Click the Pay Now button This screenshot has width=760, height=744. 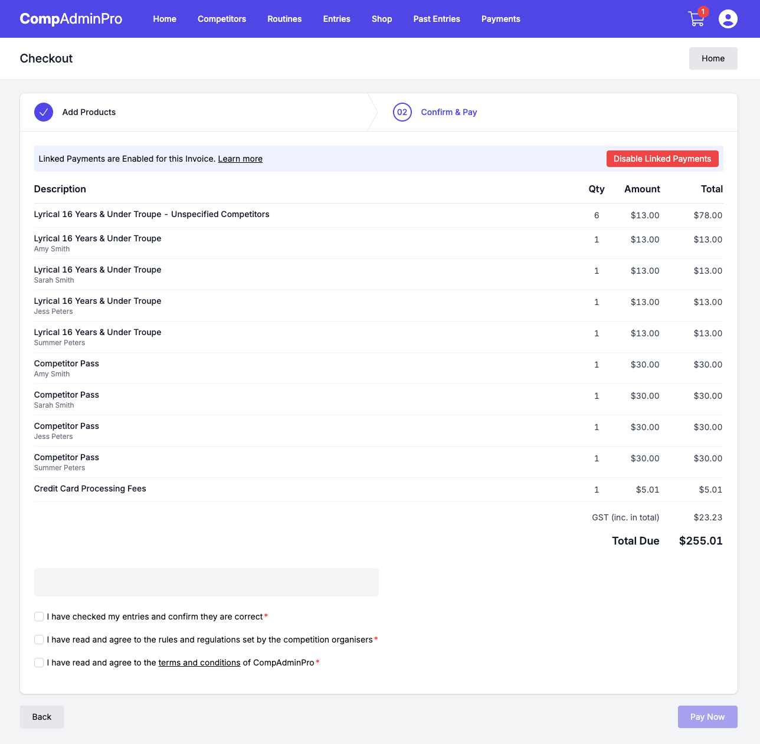707,717
